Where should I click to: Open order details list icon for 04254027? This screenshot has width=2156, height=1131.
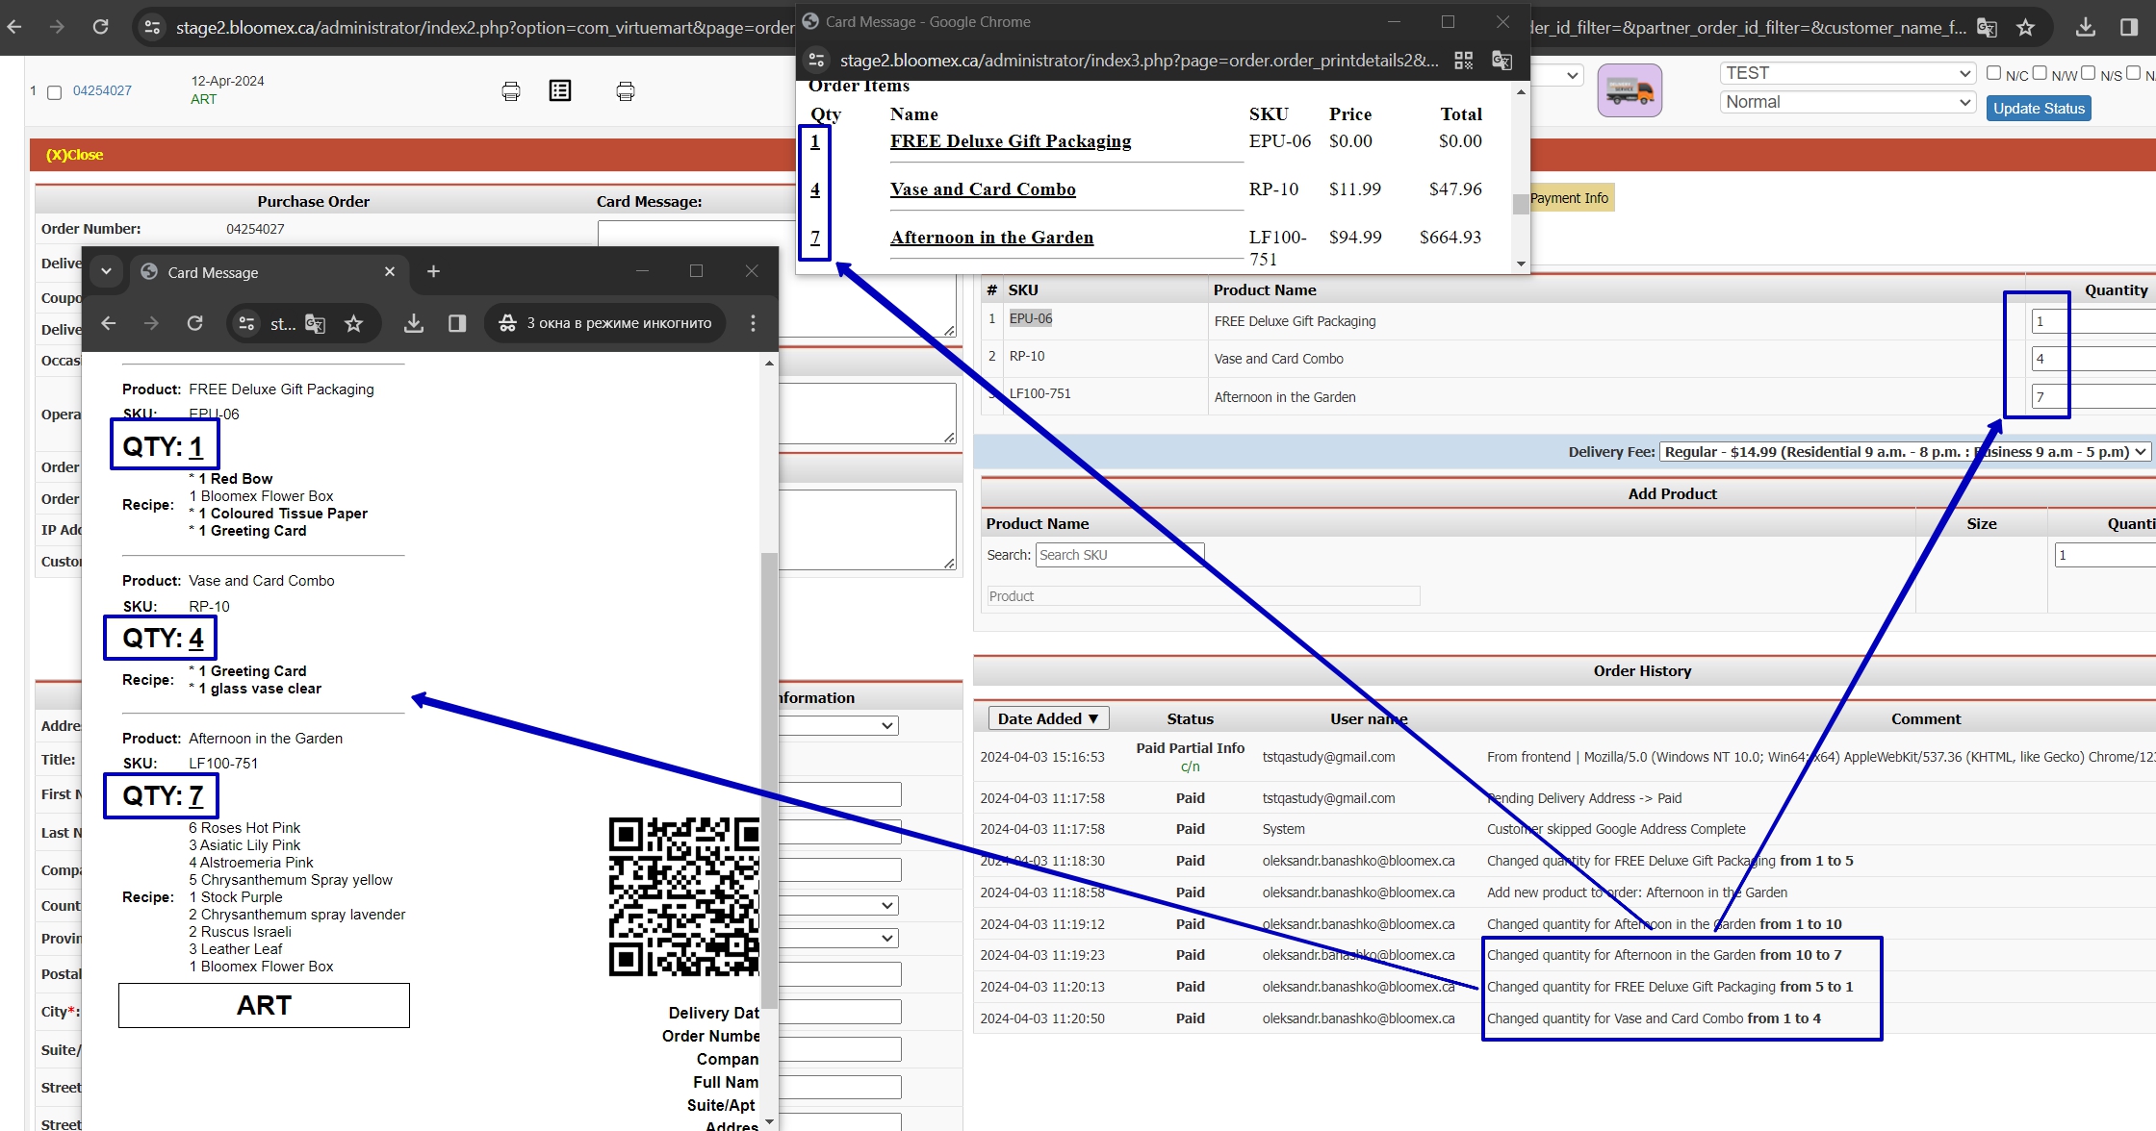pyautogui.click(x=560, y=90)
